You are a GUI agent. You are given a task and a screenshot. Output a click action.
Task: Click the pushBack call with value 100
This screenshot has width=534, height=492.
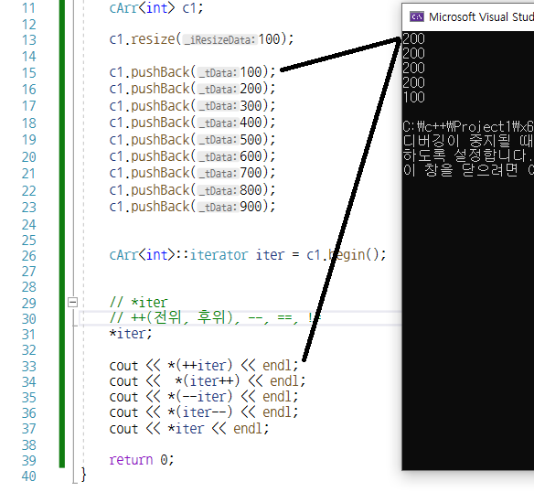coord(192,72)
